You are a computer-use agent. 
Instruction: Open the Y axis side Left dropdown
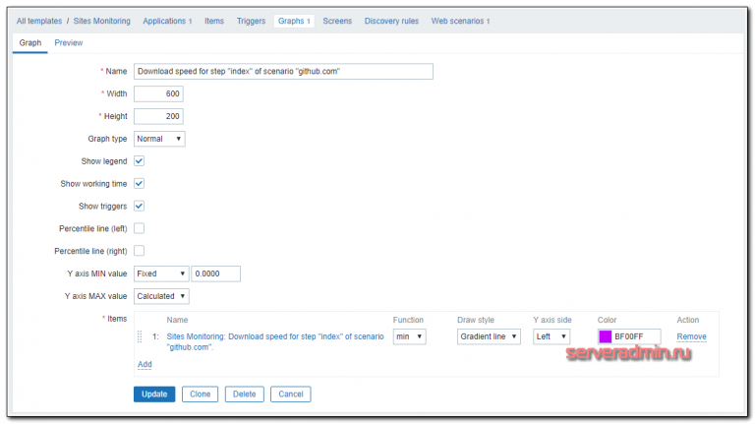(x=551, y=336)
